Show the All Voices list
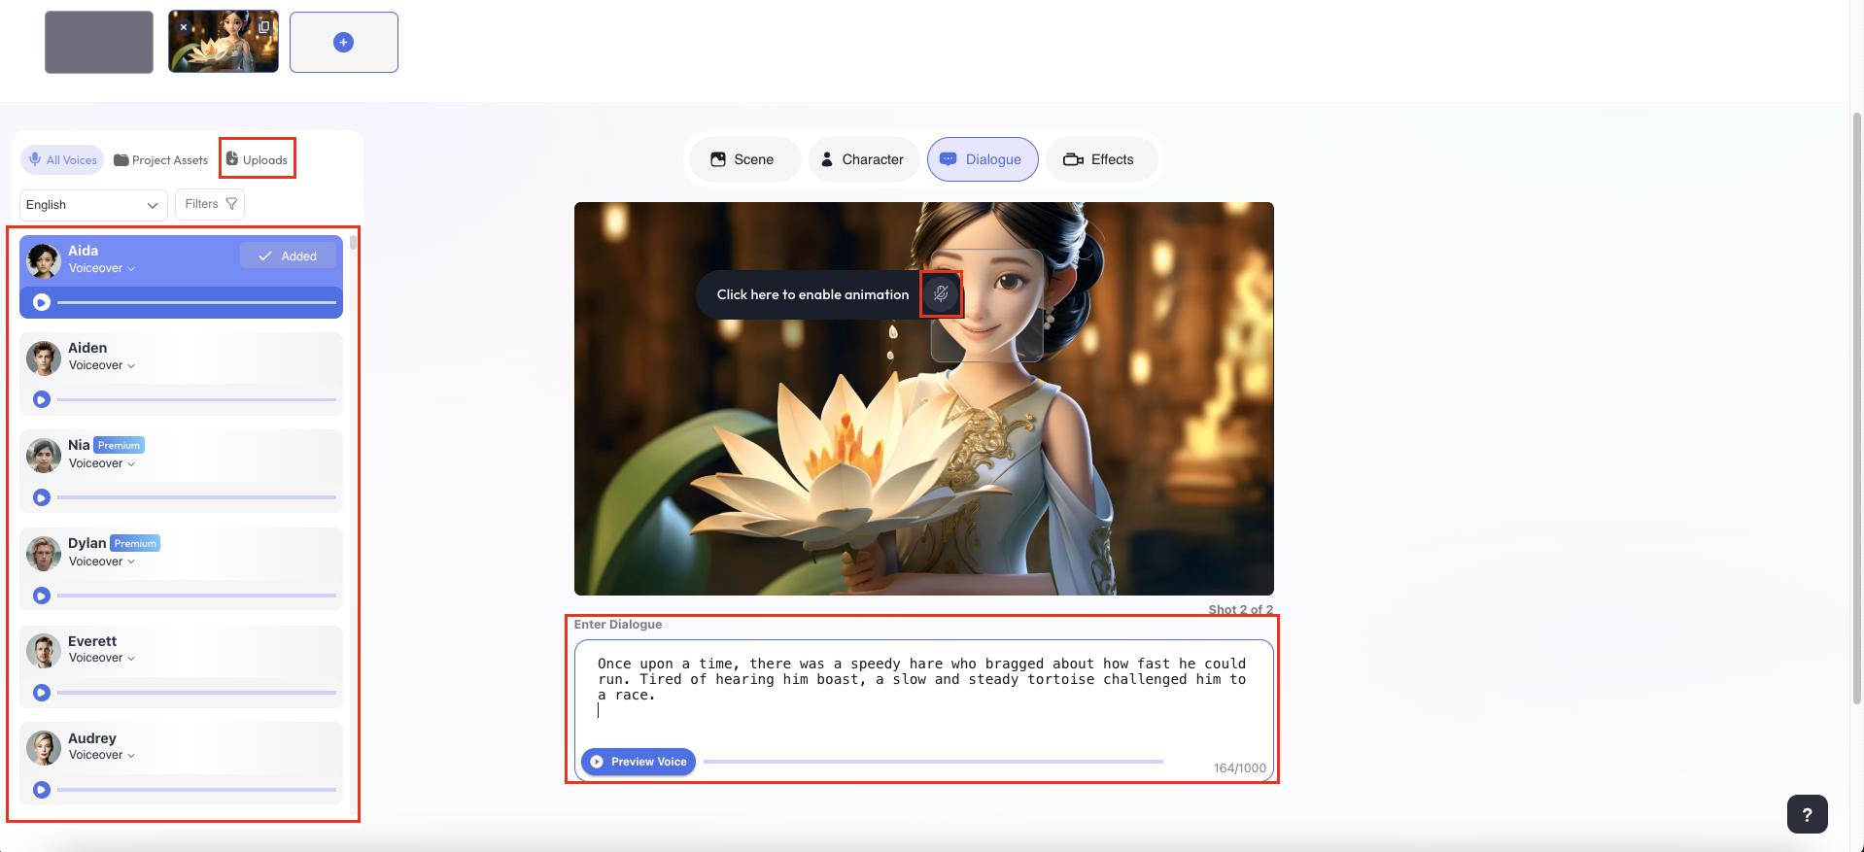1864x852 pixels. (63, 159)
